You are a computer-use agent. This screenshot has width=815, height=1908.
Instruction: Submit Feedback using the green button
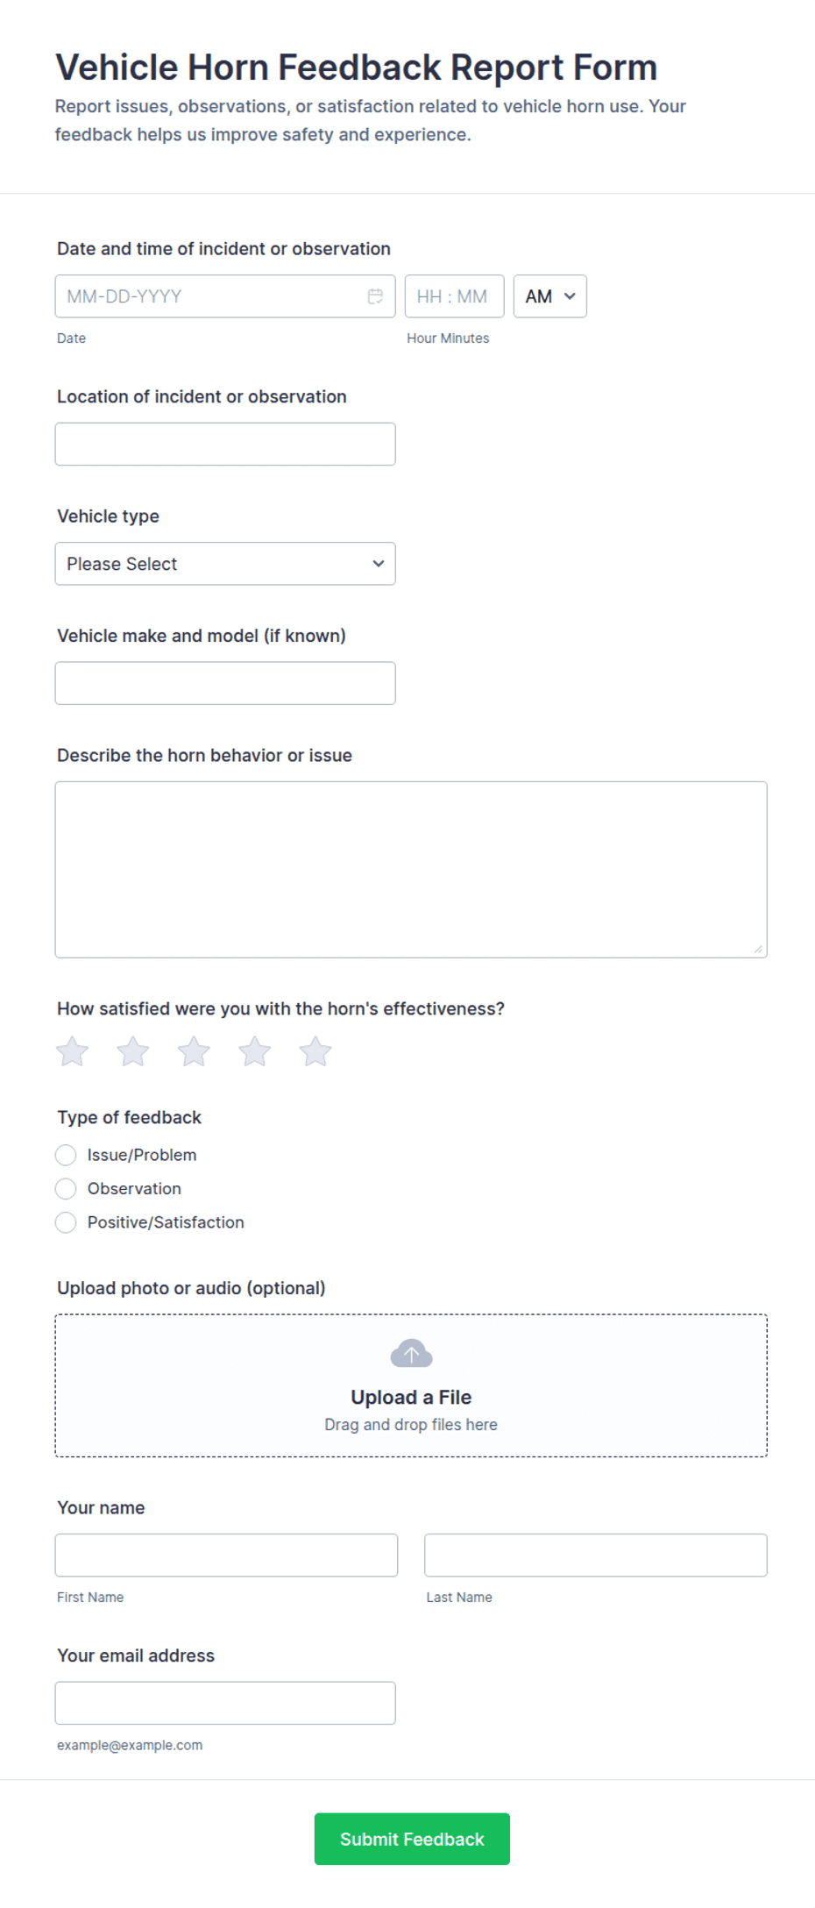tap(412, 1839)
